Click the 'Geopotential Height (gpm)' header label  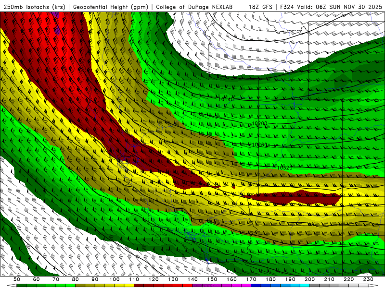point(111,7)
